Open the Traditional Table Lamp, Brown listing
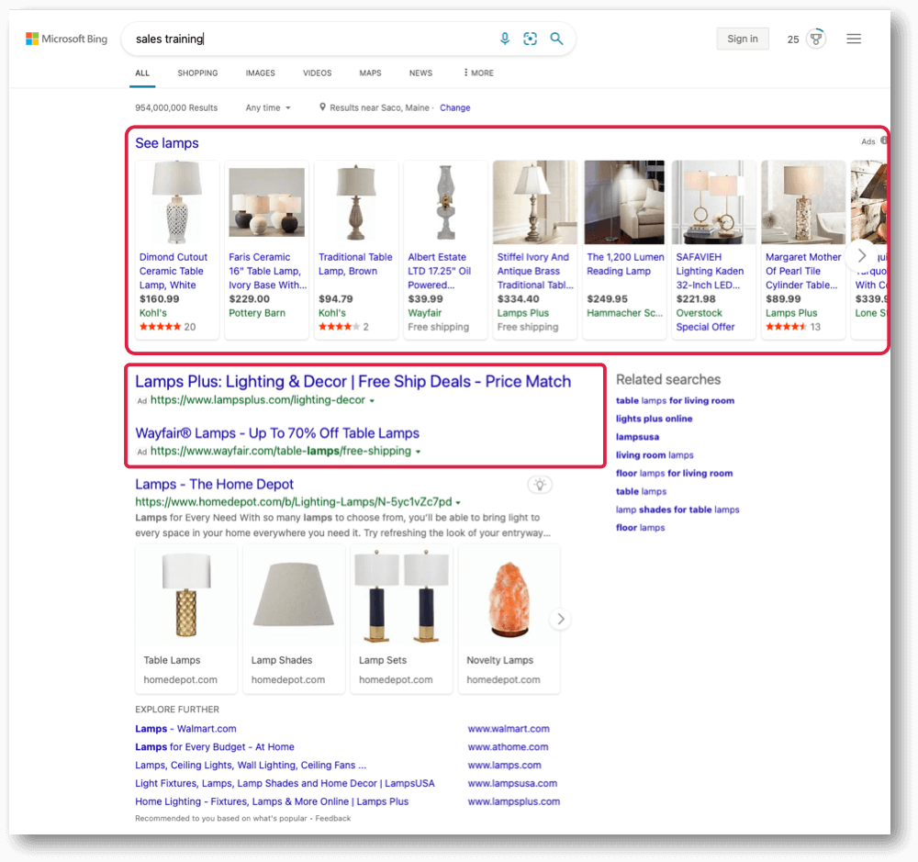The width and height of the screenshot is (918, 862). tap(355, 264)
